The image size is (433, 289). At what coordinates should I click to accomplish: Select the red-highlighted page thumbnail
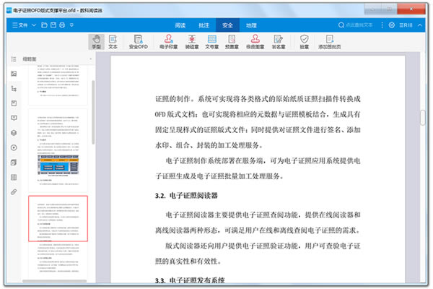[58, 217]
